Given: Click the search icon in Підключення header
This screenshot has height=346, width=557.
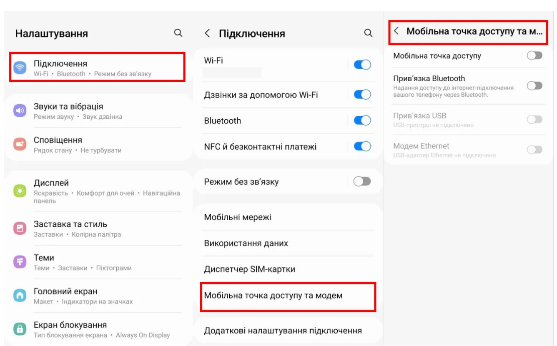Looking at the screenshot, I should coord(368,33).
